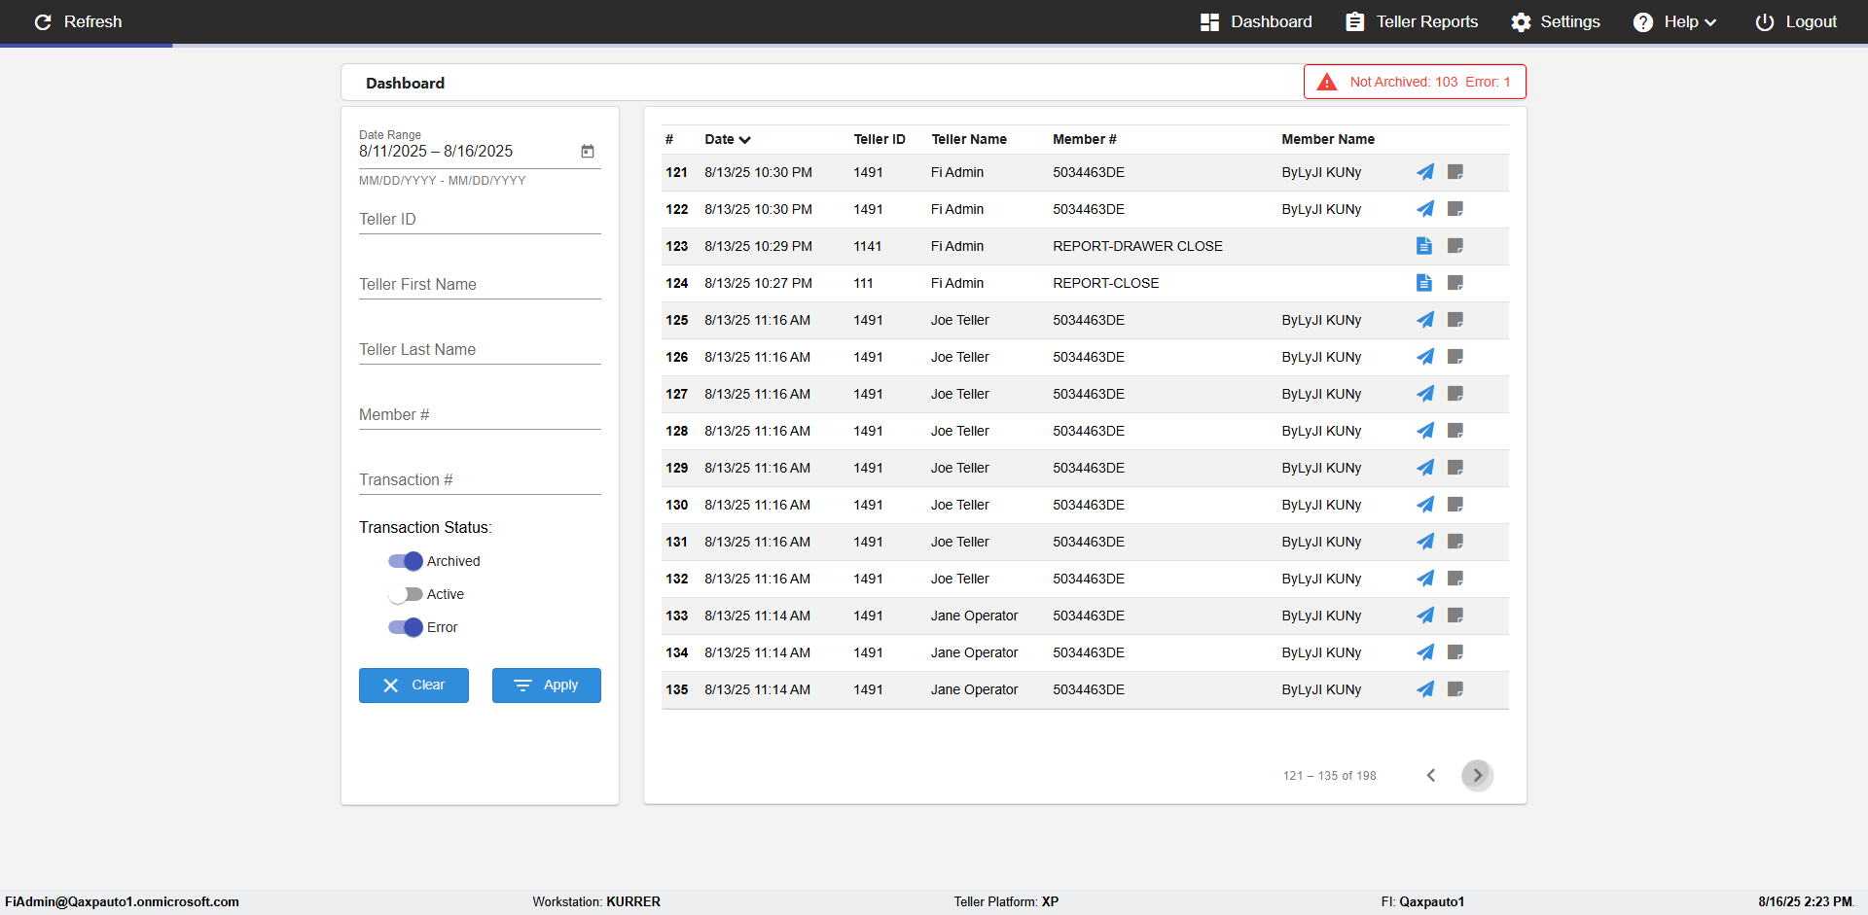Focus the Member # filter field
The width and height of the screenshot is (1868, 915).
click(480, 415)
